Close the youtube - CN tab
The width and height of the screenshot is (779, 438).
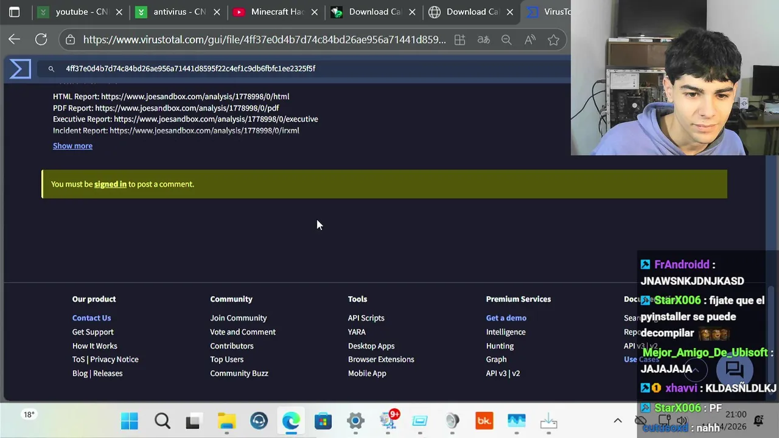[x=119, y=12]
